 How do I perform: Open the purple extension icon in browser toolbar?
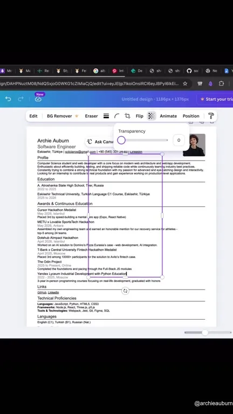(210, 84)
